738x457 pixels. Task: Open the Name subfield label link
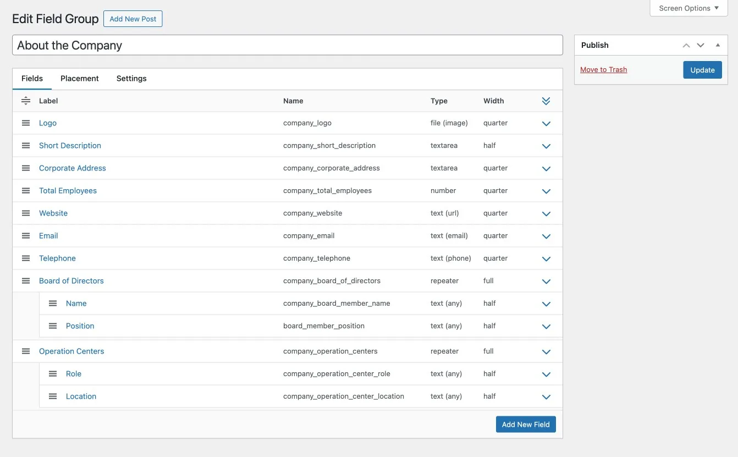point(76,304)
